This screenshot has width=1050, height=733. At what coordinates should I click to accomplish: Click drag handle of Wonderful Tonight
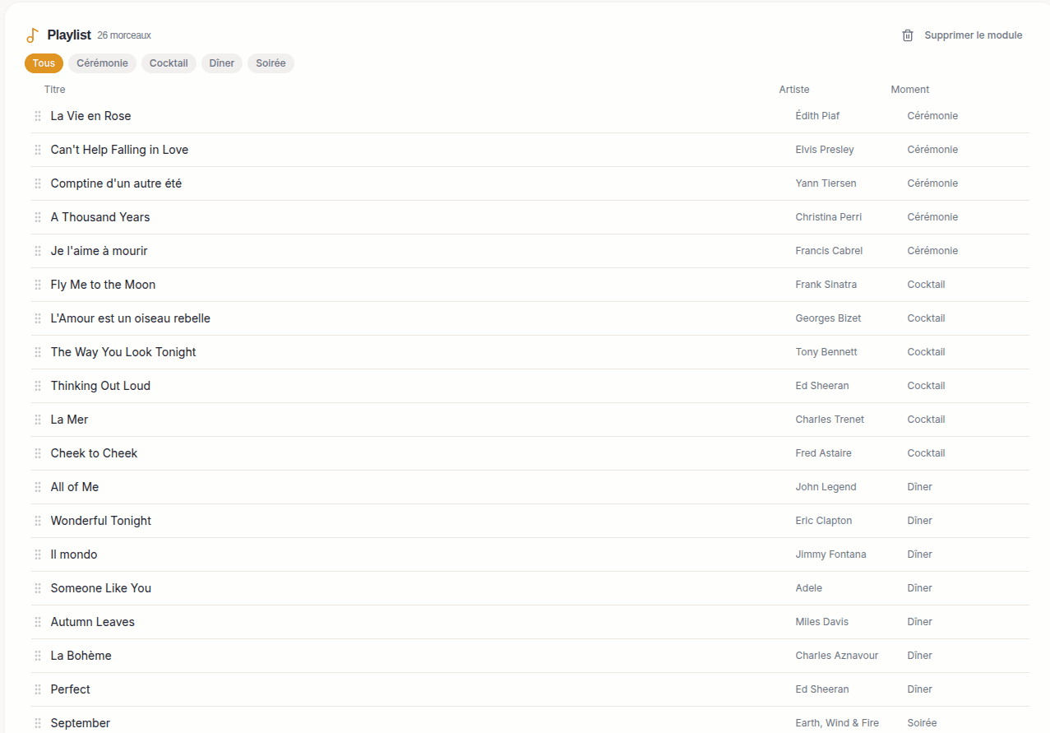click(x=38, y=521)
